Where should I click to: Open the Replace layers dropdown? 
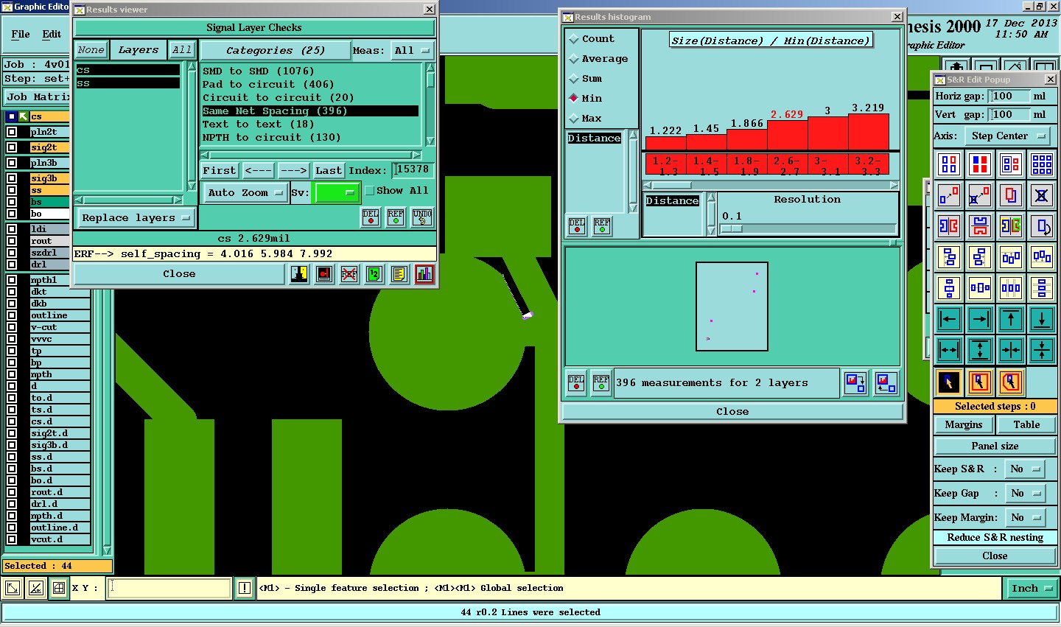[x=136, y=218]
